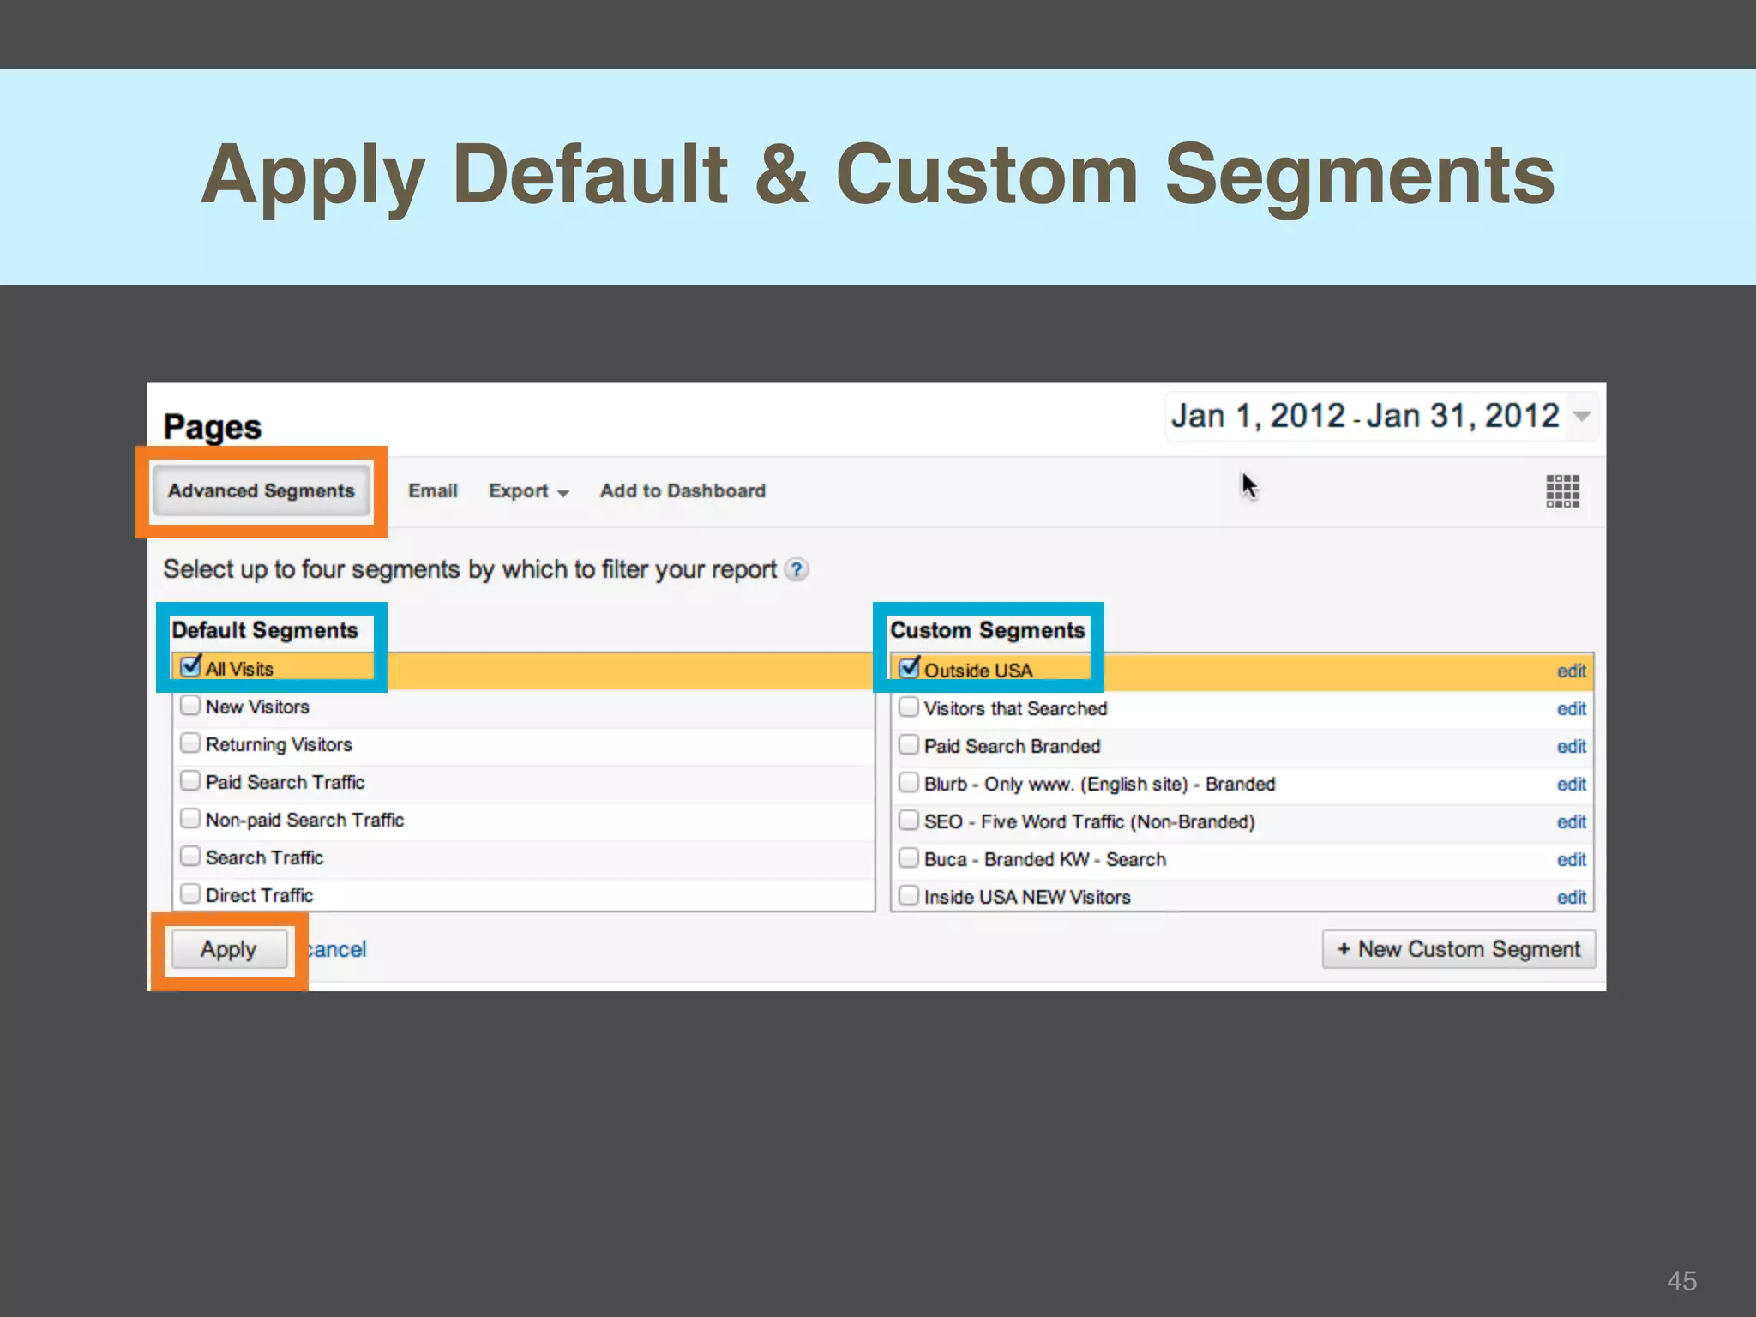Select the Search Traffic checkbox
1756x1317 pixels.
(190, 857)
